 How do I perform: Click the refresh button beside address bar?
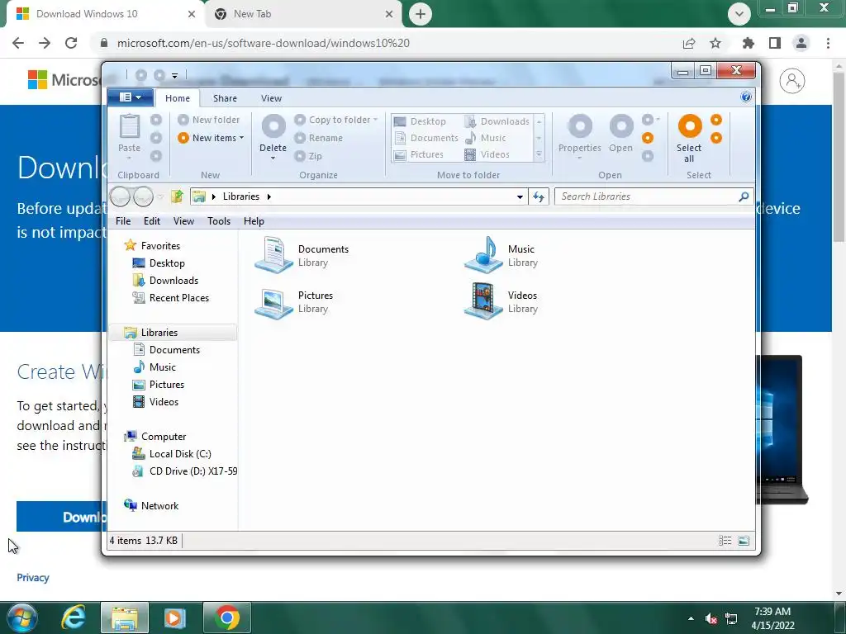pos(539,196)
